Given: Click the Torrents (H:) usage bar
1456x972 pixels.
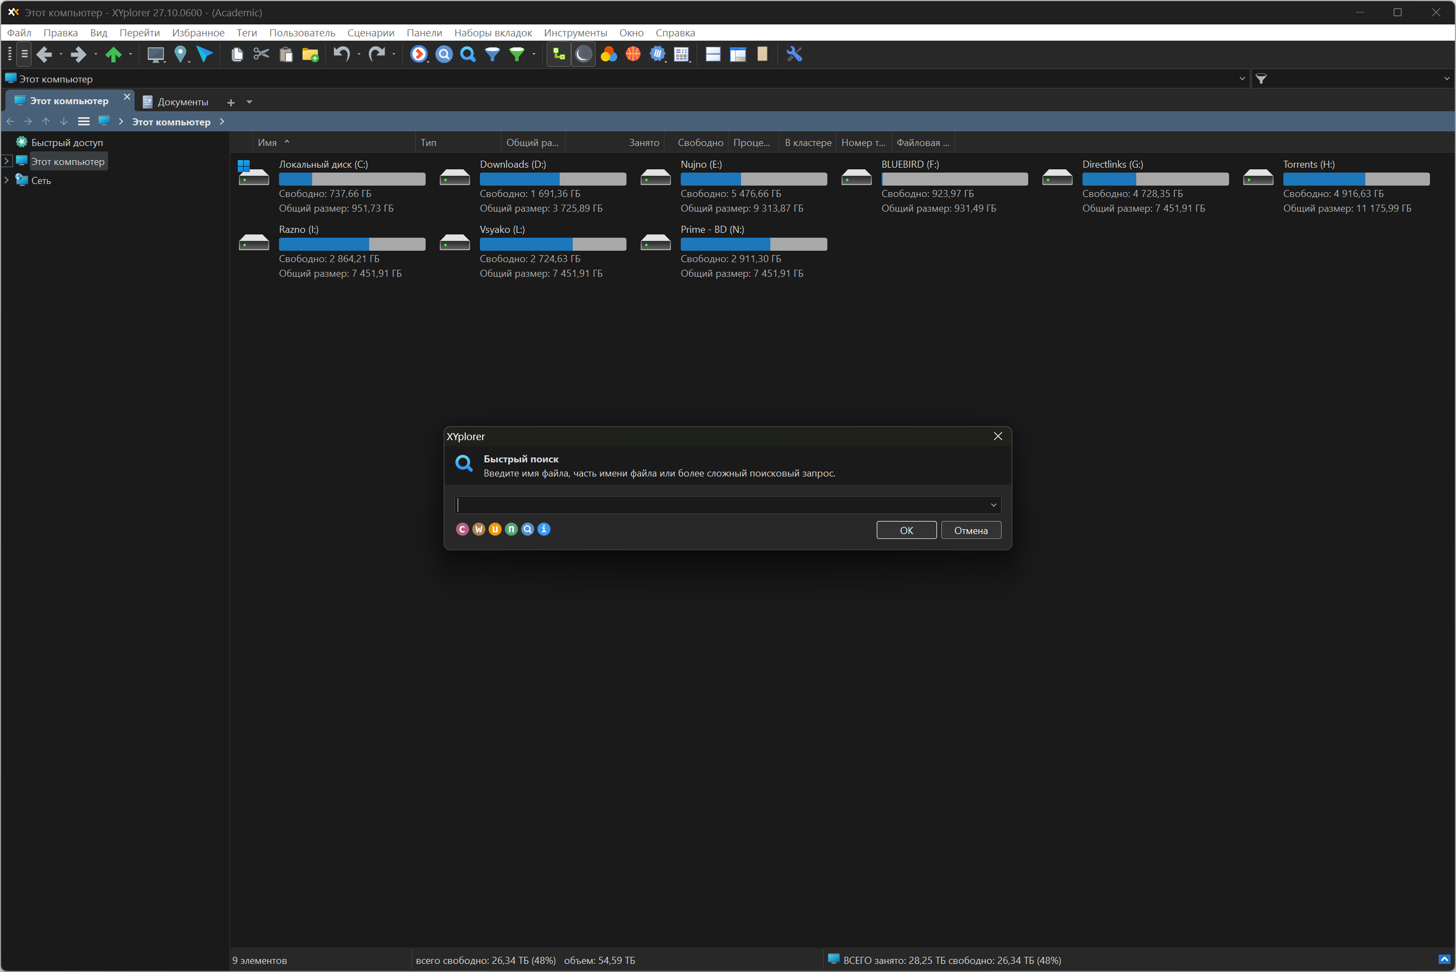Looking at the screenshot, I should coord(1356,179).
